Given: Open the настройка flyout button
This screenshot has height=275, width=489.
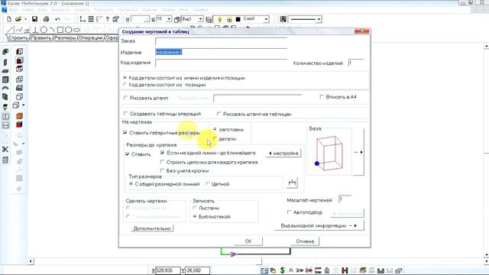Looking at the screenshot, I should 283,153.
